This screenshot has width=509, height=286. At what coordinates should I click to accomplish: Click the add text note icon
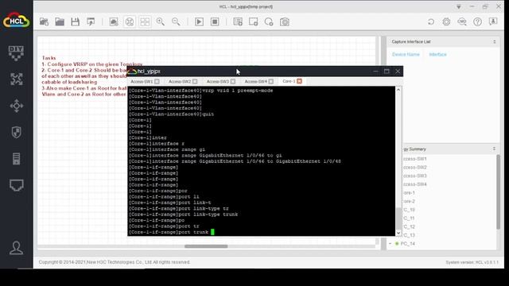point(238,21)
